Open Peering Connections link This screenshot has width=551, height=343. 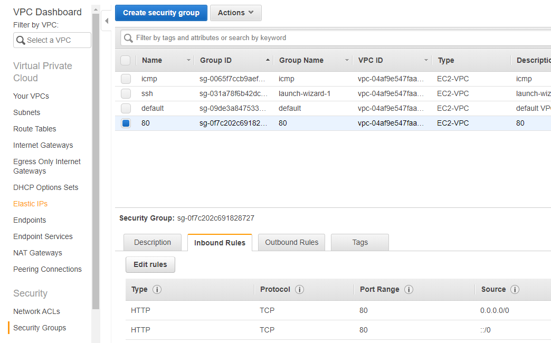tap(47, 269)
